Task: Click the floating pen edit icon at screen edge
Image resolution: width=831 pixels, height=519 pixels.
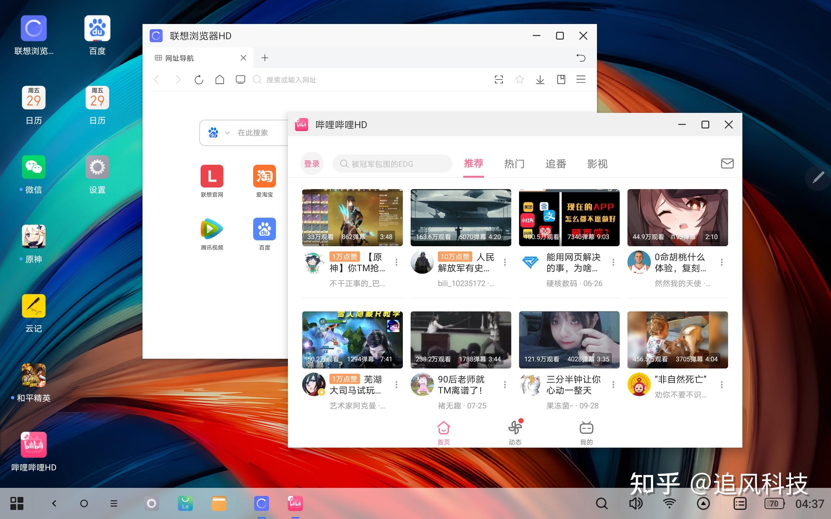Action: click(818, 177)
